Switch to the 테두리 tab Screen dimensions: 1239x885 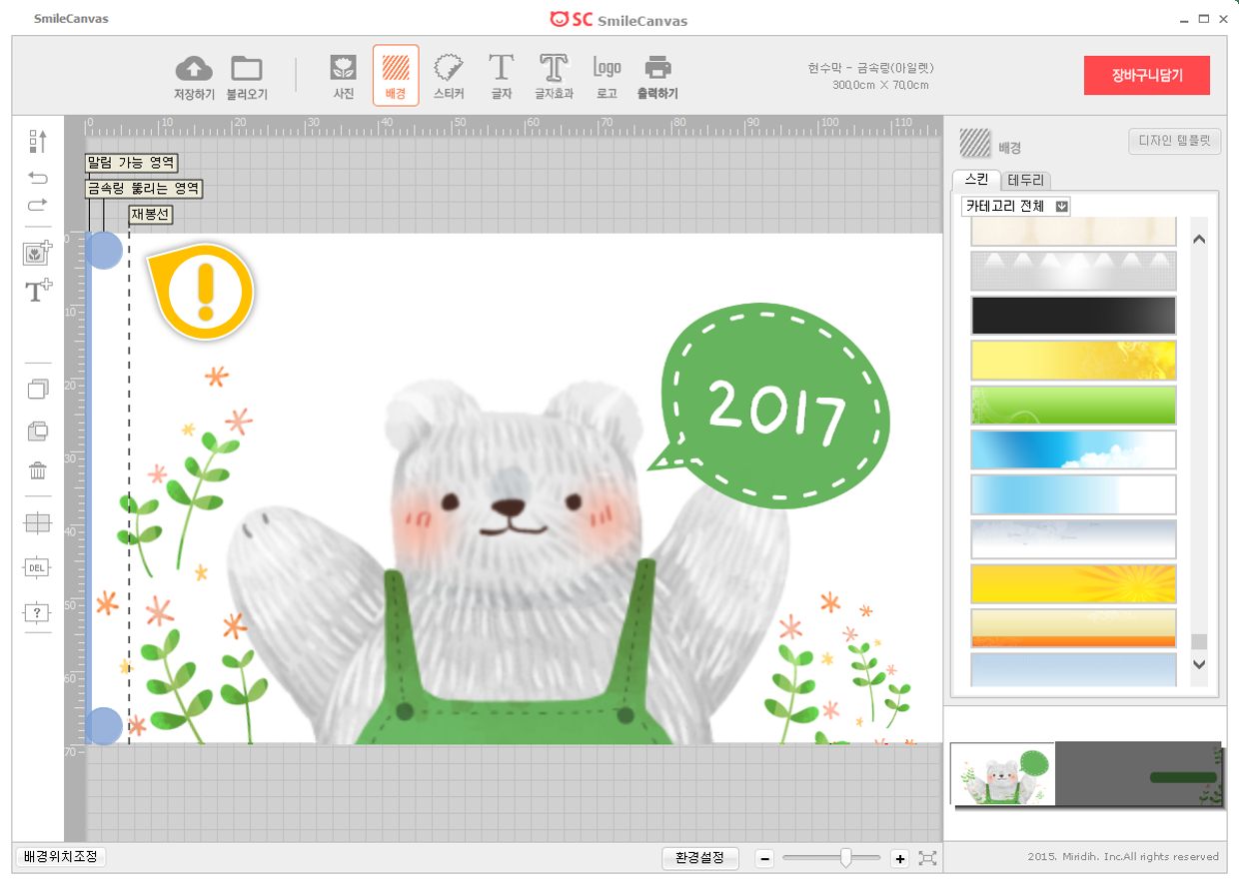coord(1027,181)
